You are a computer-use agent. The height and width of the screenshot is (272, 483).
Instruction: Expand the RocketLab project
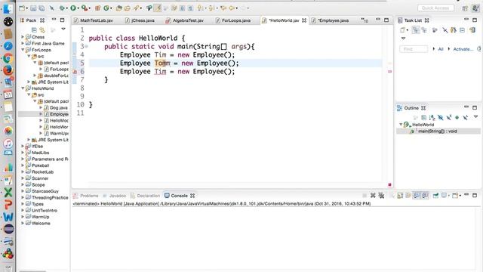(x=23, y=172)
